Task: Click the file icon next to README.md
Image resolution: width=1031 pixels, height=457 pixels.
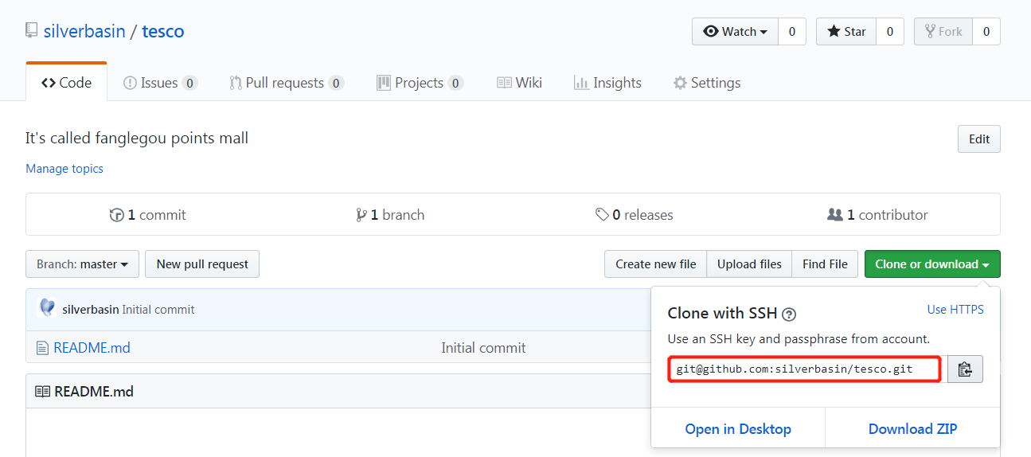Action: point(42,348)
